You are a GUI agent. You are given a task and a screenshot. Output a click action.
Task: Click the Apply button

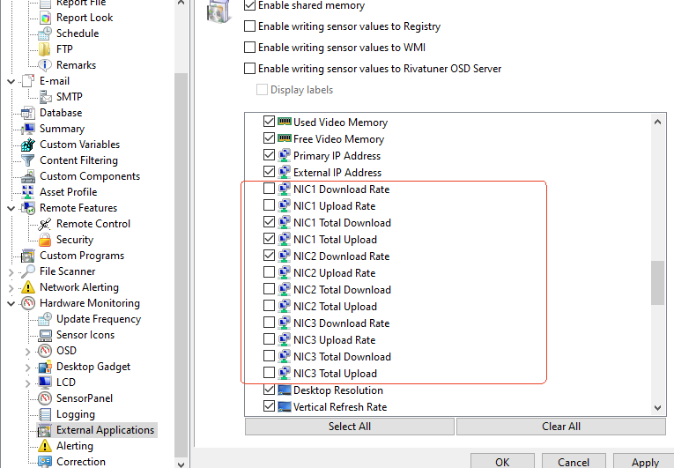point(644,461)
